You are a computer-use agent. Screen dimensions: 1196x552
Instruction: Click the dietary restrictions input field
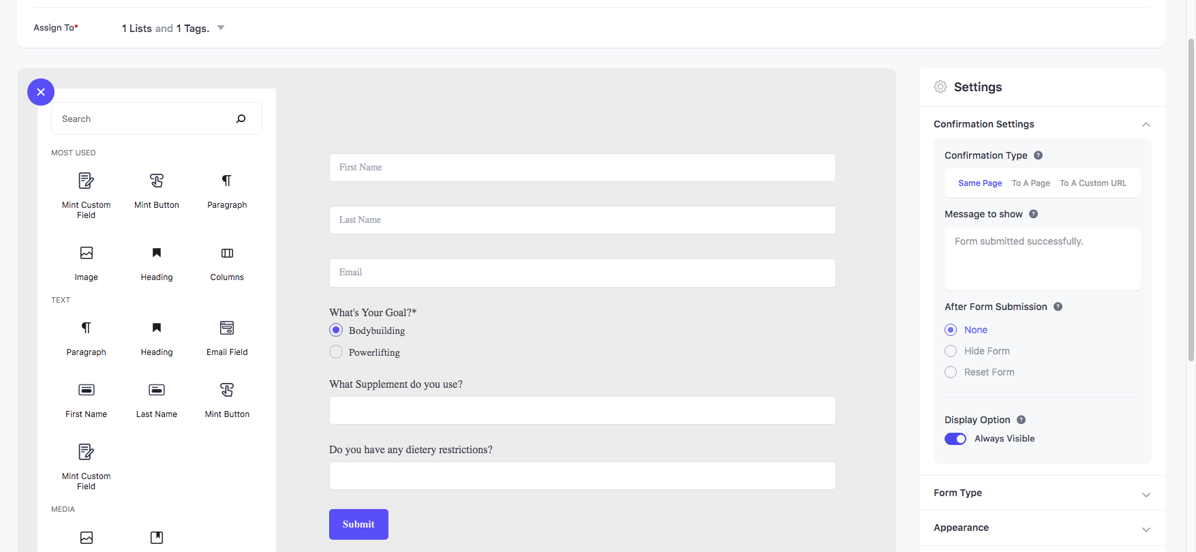pyautogui.click(x=583, y=476)
